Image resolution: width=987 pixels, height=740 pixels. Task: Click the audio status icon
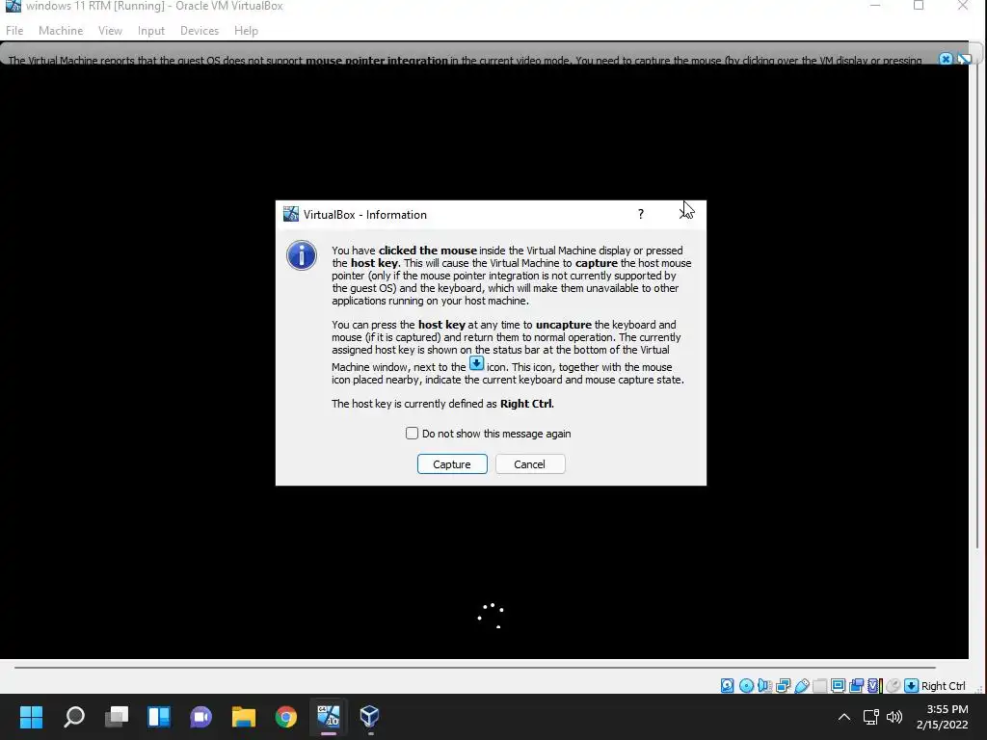click(764, 686)
